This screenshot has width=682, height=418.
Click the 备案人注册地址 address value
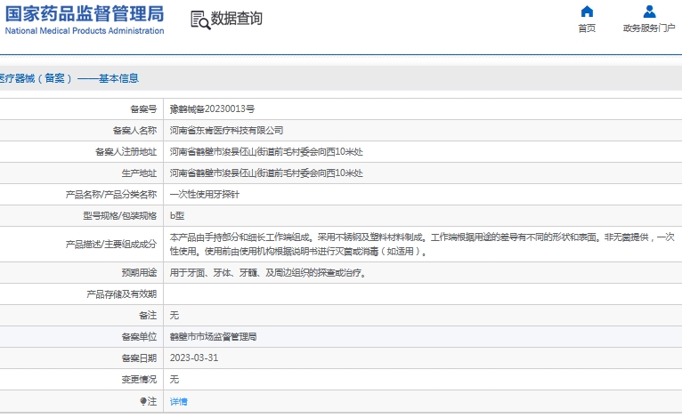point(266,151)
